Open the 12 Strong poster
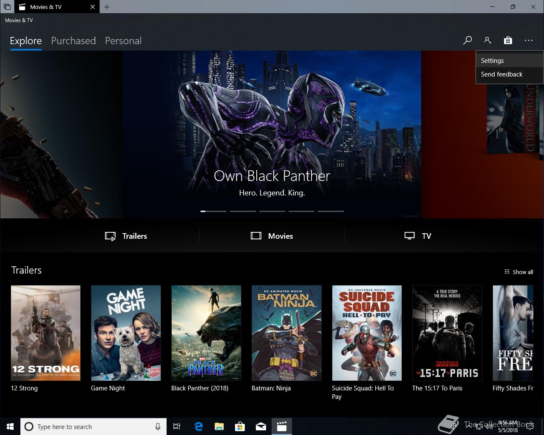The width and height of the screenshot is (544, 435). coord(45,333)
